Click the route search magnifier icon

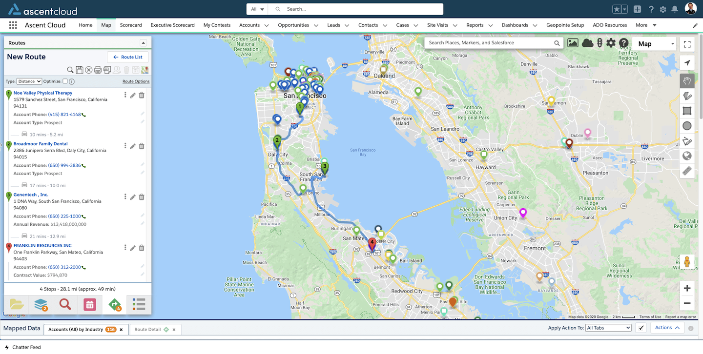tap(70, 70)
